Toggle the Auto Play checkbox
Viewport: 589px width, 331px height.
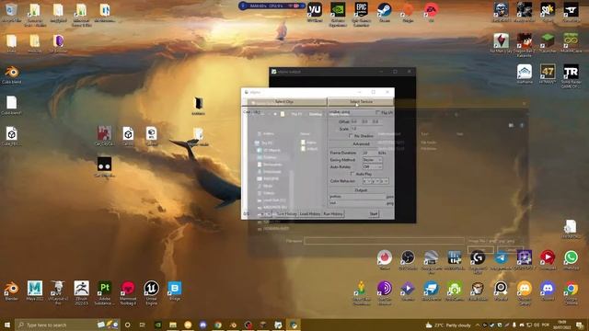point(352,174)
